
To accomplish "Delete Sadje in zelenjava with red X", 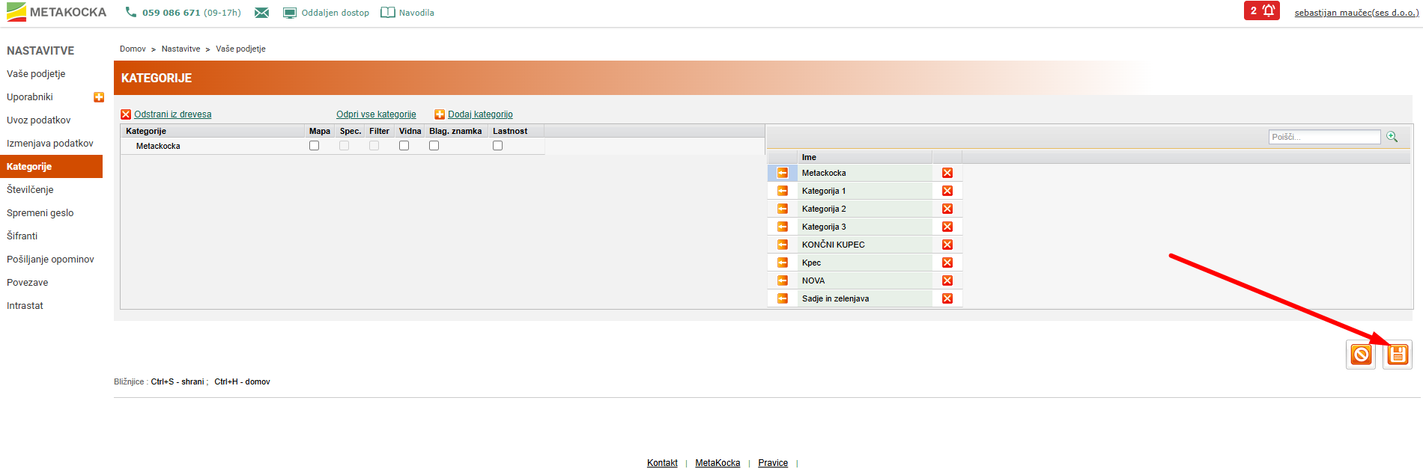I will tap(947, 298).
